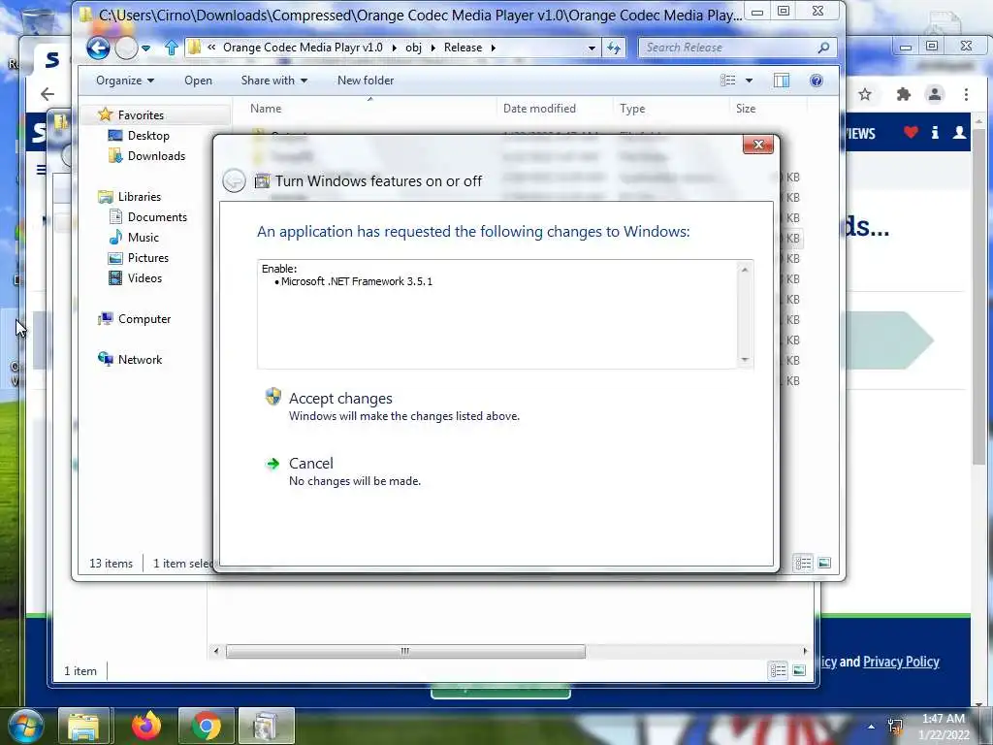This screenshot has width=993, height=745.
Task: Open Chrome extensions puzzle icon
Action: pyautogui.click(x=904, y=94)
